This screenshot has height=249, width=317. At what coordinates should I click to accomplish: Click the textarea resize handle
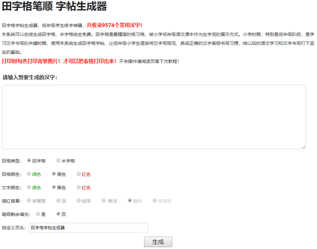coord(304,146)
